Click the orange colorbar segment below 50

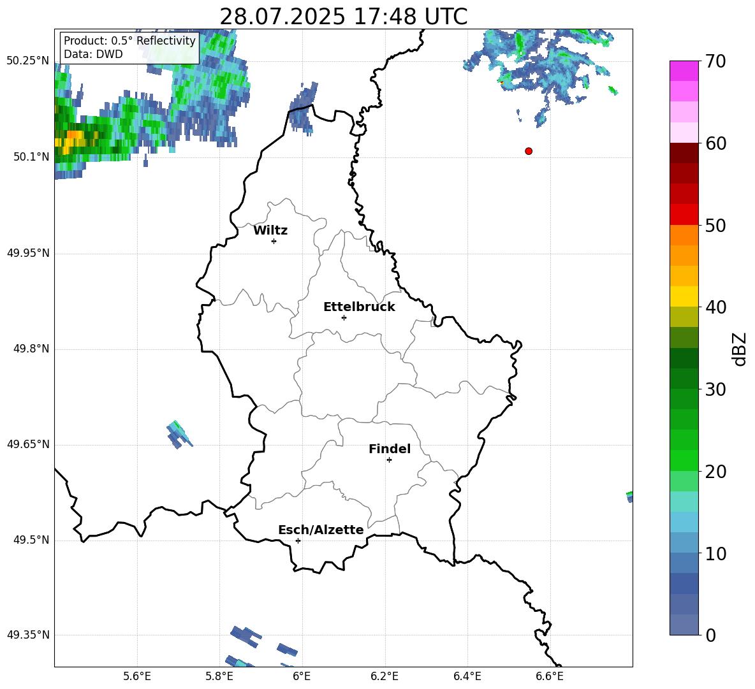tap(684, 235)
